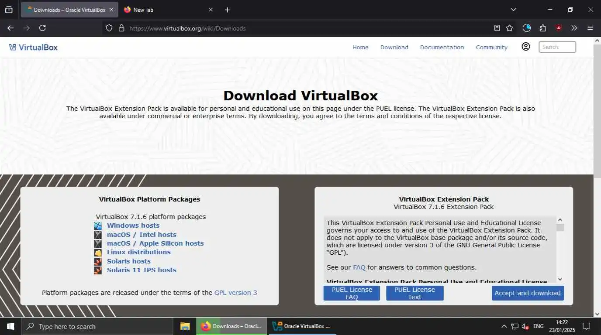The image size is (601, 335).
Task: Switch to Oracle VirtualBox taskbar app
Action: [301, 326]
